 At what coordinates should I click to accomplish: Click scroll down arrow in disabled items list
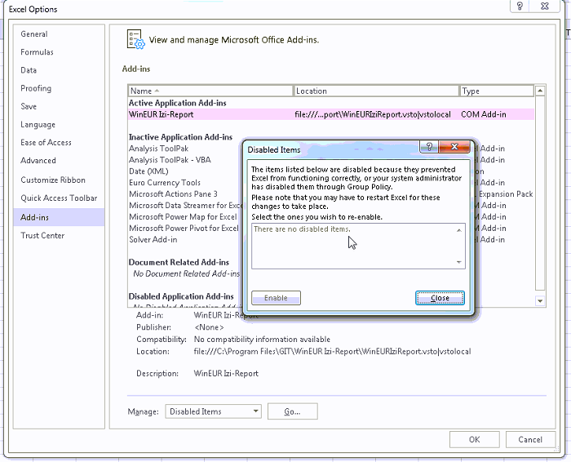click(458, 262)
